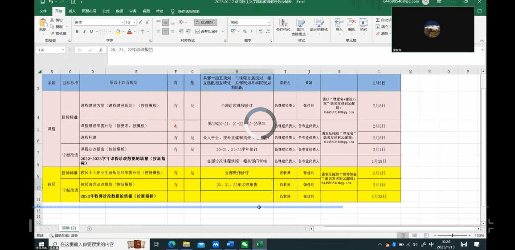Add a new sheet with the plus button
This screenshot has width=515, height=250.
click(89, 229)
